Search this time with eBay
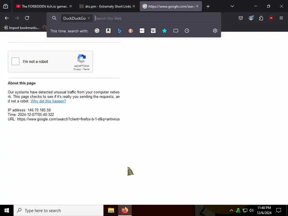The height and width of the screenshot is (216, 288). point(142,31)
